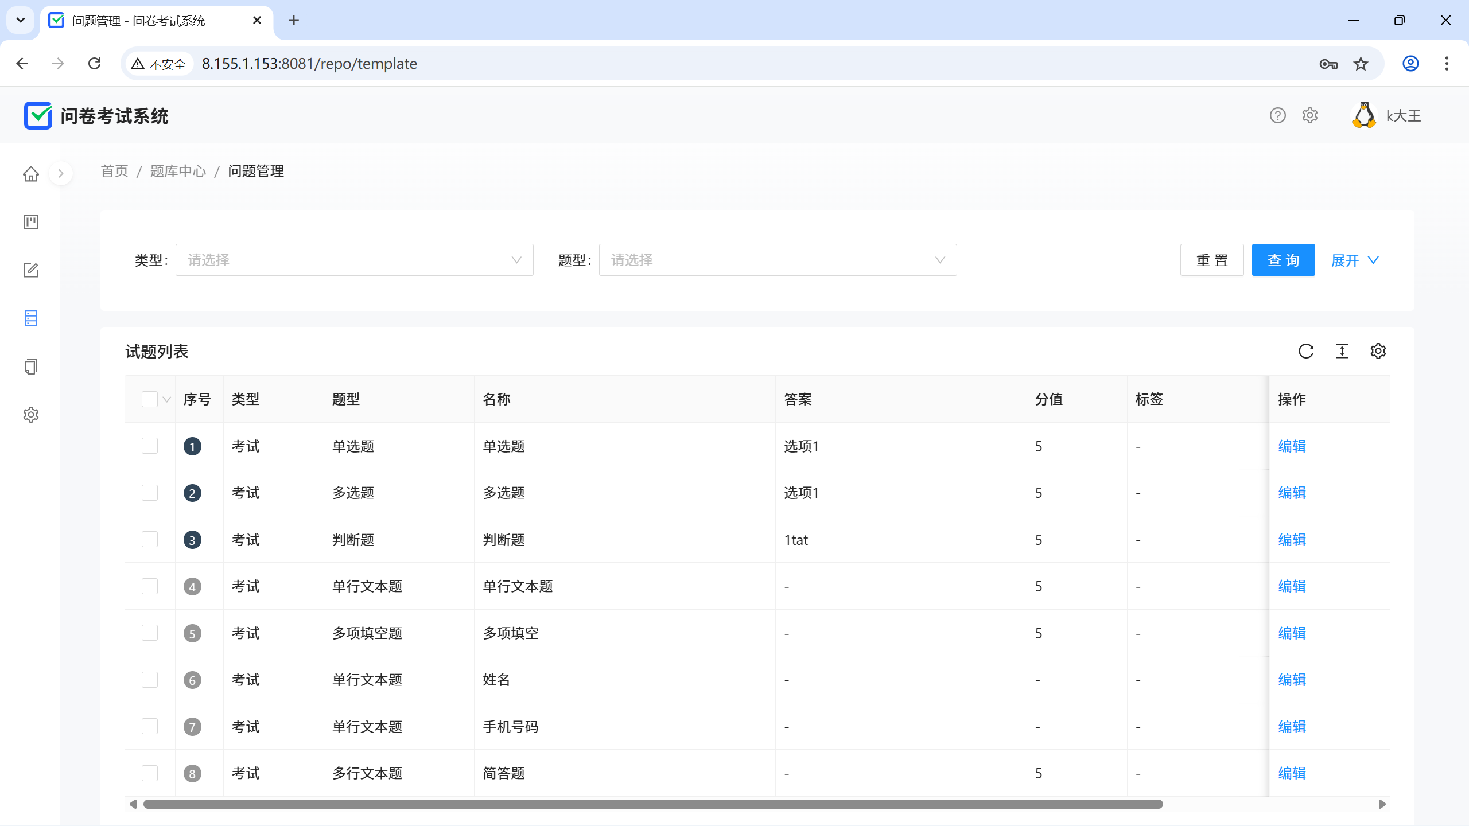Open the 题型 dropdown filter
1469x826 pixels.
(x=778, y=260)
